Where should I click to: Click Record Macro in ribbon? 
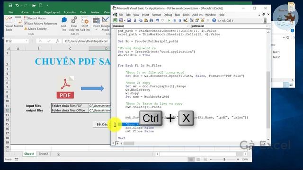click(x=35, y=18)
